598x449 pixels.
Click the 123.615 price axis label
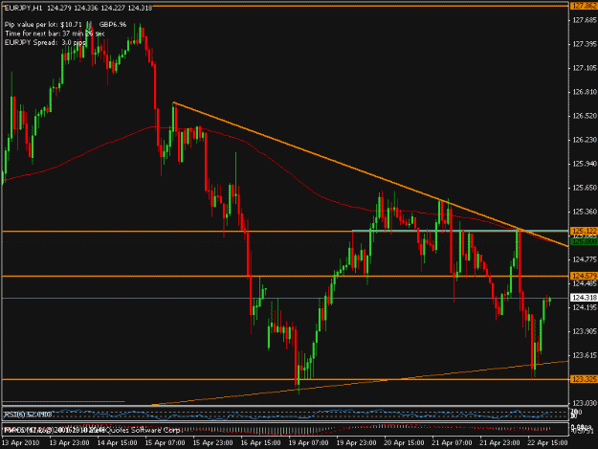[585, 355]
